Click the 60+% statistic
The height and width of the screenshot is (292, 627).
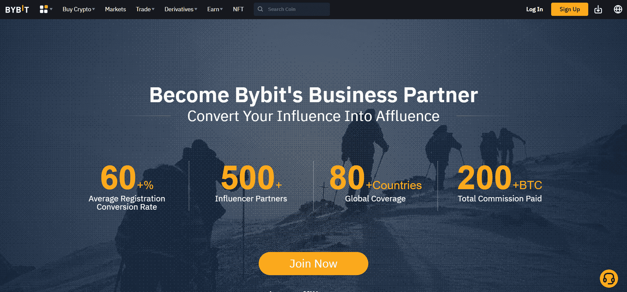[127, 178]
